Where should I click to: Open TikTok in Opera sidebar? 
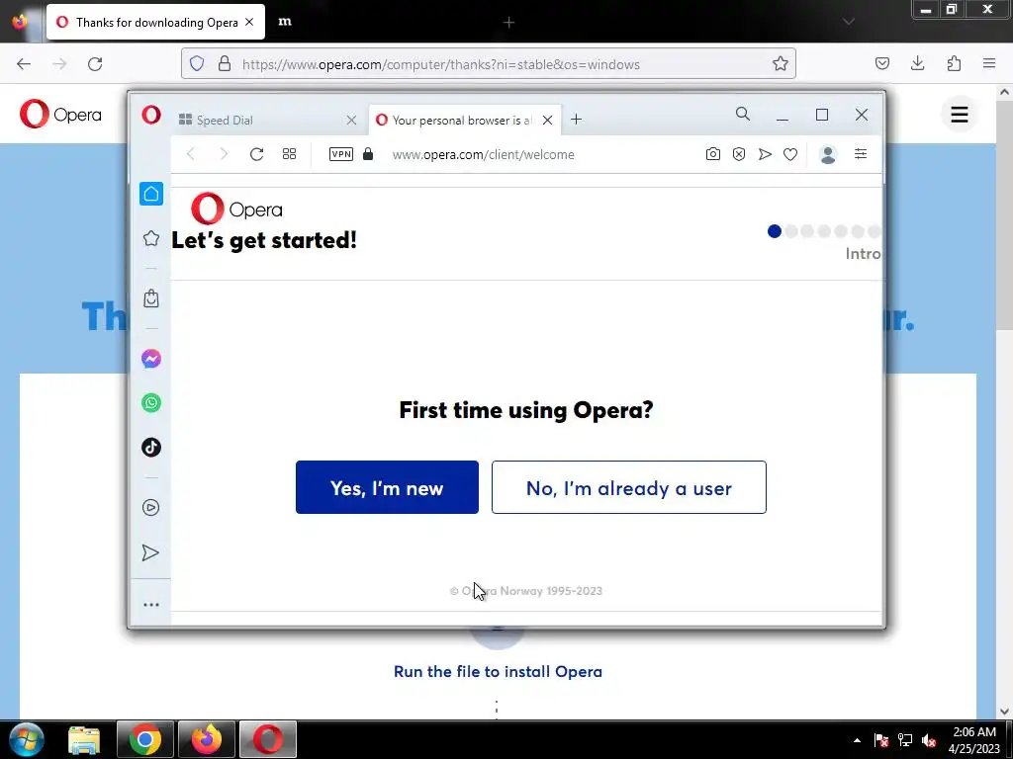[x=151, y=448]
